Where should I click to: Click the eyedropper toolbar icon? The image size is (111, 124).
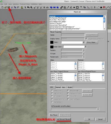tap(68, 7)
